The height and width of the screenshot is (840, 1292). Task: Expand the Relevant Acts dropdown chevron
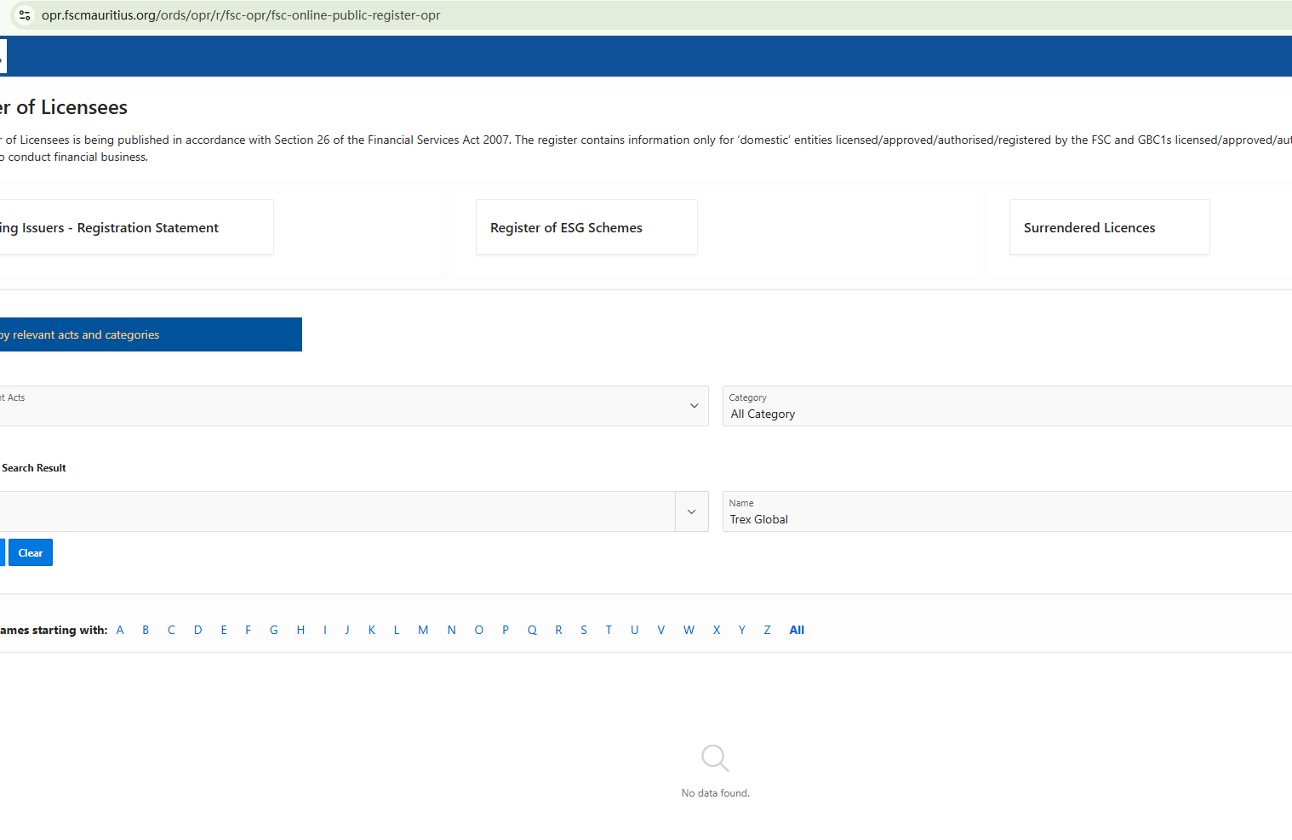pyautogui.click(x=694, y=406)
